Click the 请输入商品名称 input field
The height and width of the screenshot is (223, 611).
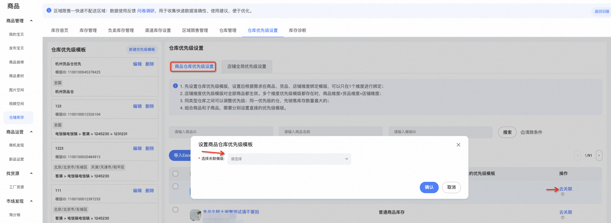(331, 132)
